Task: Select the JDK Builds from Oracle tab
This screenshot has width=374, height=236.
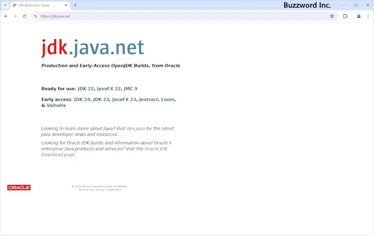Action: coord(40,5)
